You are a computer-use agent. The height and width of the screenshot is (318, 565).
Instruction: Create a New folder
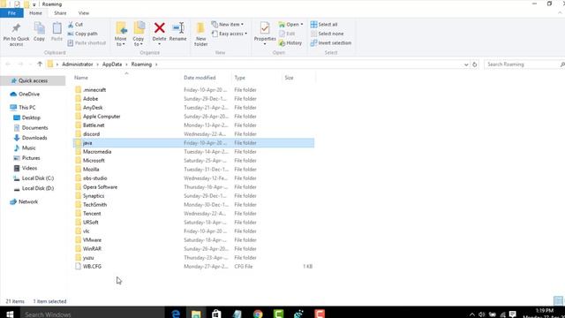tap(200, 34)
